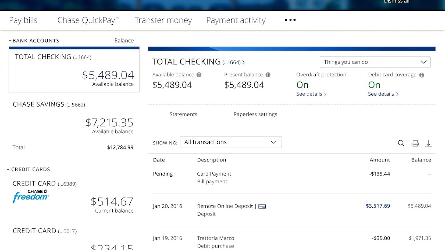Open the Things you can do dropdown

[375, 62]
